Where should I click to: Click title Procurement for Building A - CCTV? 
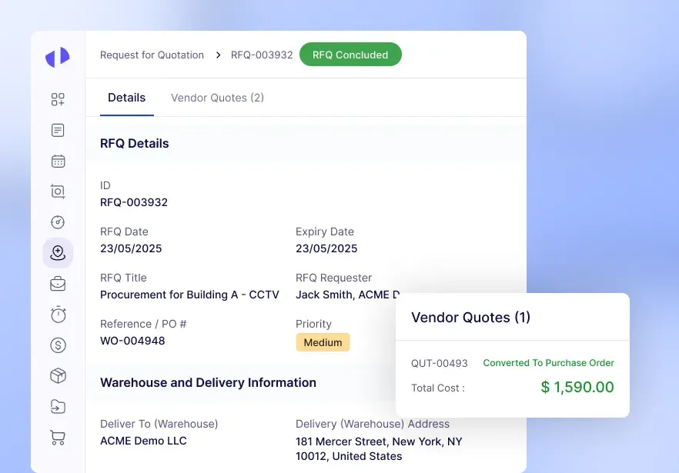point(189,295)
